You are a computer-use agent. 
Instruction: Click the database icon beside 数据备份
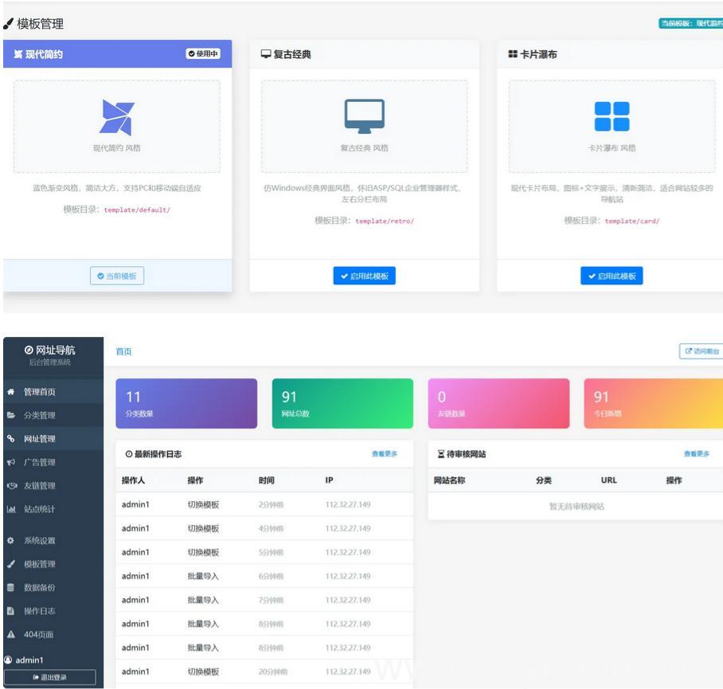[x=11, y=588]
